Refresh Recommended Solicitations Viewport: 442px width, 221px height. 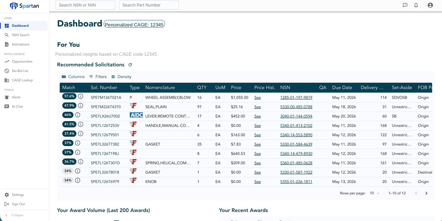(x=130, y=65)
